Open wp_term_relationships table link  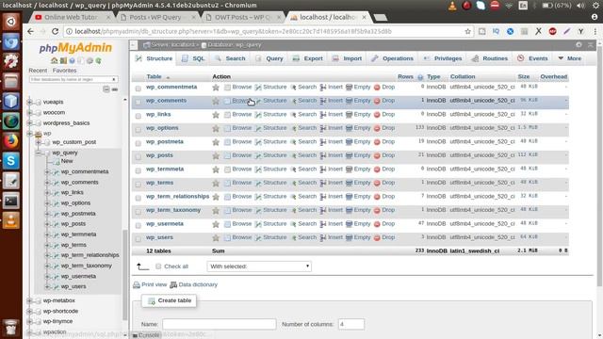[x=177, y=197]
